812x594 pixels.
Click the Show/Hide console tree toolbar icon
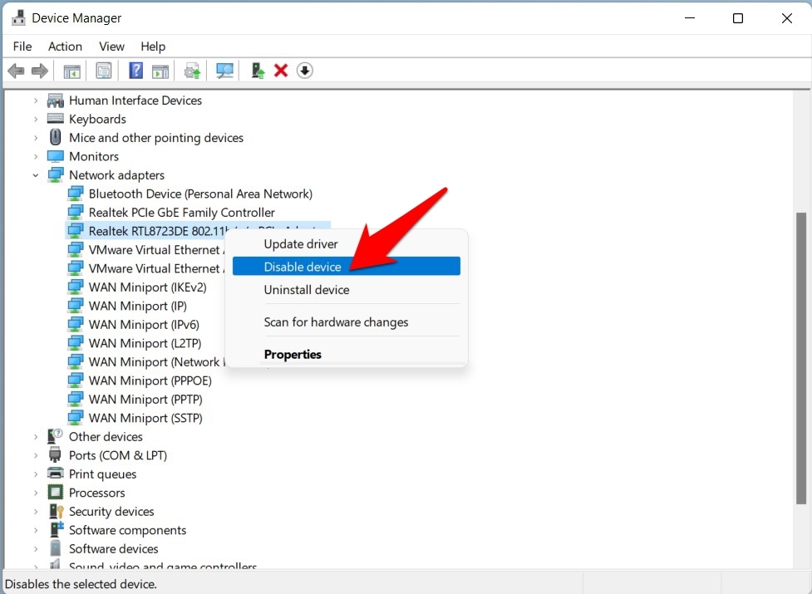(x=71, y=70)
